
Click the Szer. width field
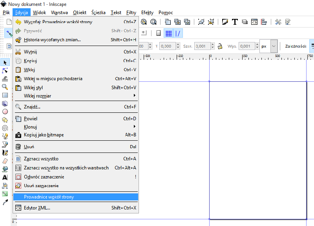point(203,46)
